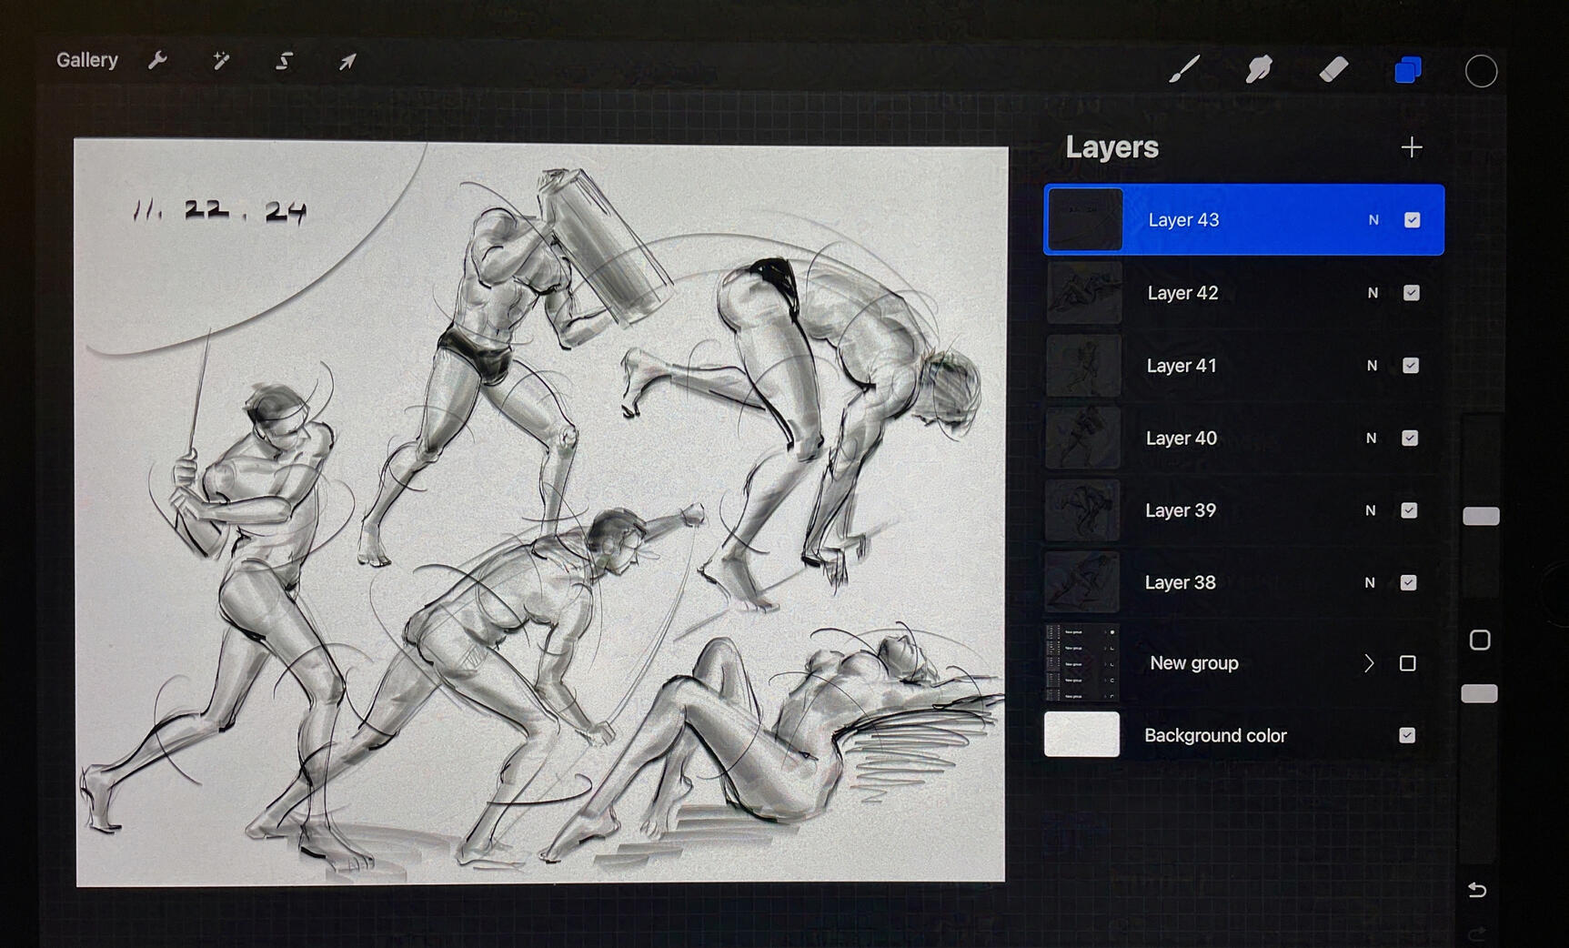Image resolution: width=1569 pixels, height=948 pixels.
Task: Select the Brush tool
Action: [1184, 69]
